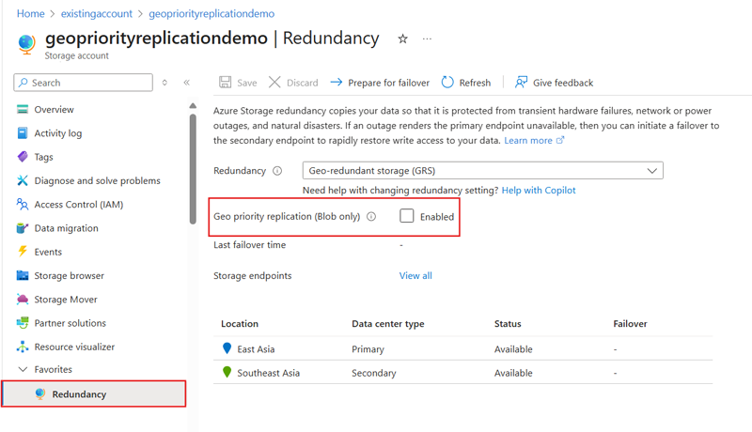Open Tags in the sidebar
This screenshot has width=752, height=432.
pyautogui.click(x=43, y=157)
